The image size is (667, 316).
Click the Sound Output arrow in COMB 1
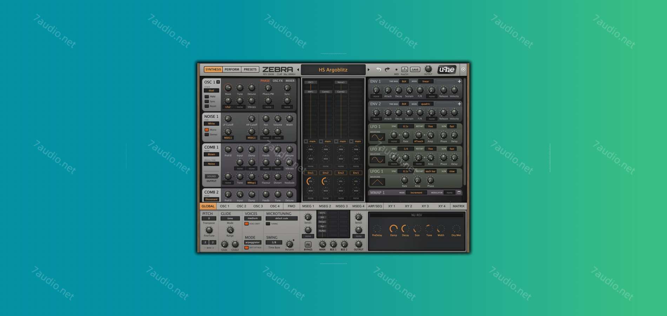(x=211, y=176)
